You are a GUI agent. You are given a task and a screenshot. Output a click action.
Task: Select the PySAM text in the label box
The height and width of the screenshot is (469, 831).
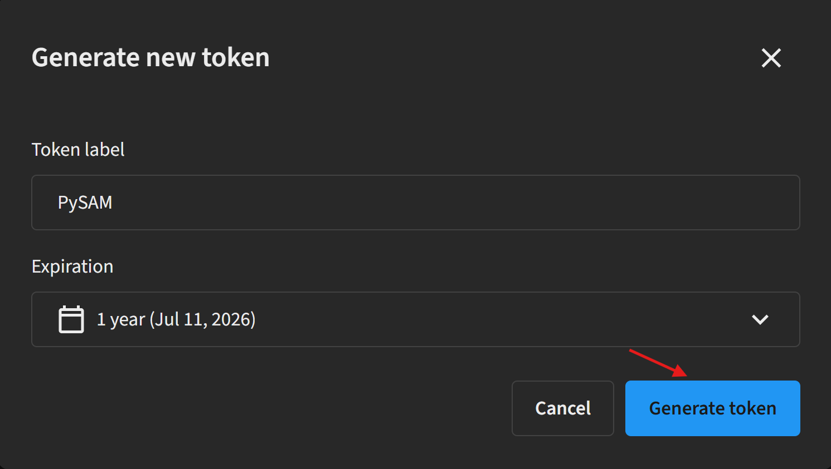pos(85,203)
